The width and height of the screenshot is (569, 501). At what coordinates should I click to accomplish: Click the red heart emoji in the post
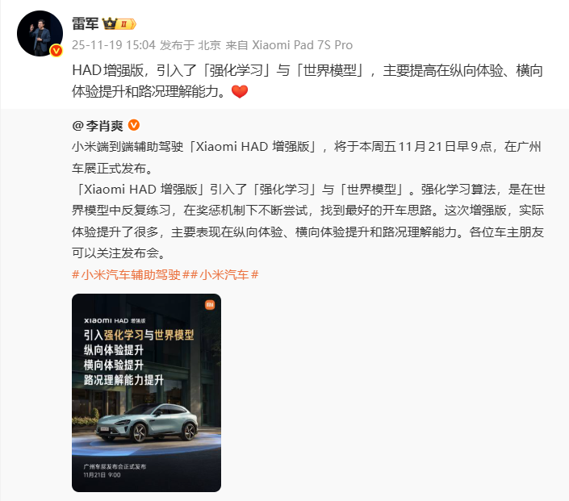click(240, 91)
